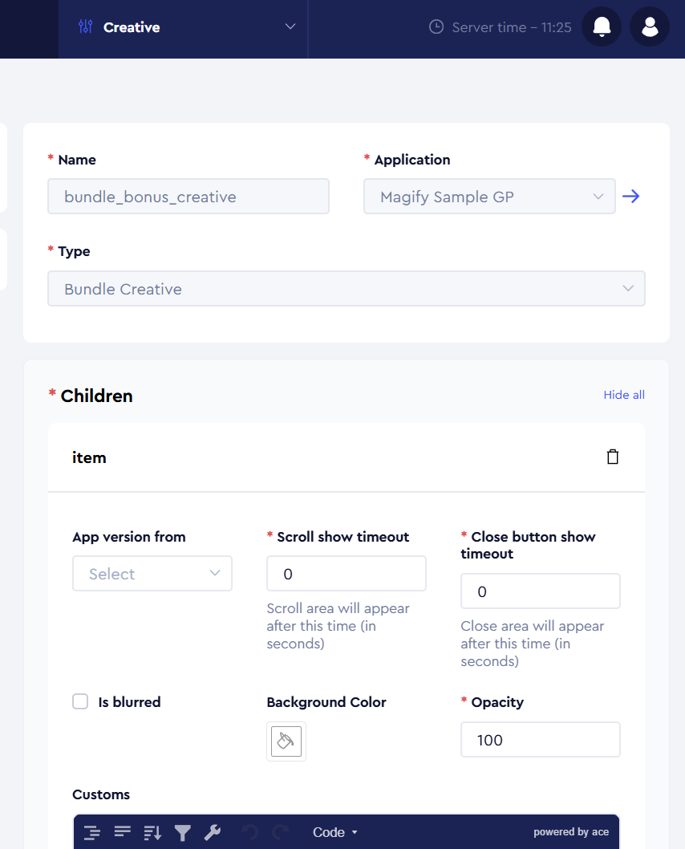Sort contents in Customs editor

coord(152,832)
